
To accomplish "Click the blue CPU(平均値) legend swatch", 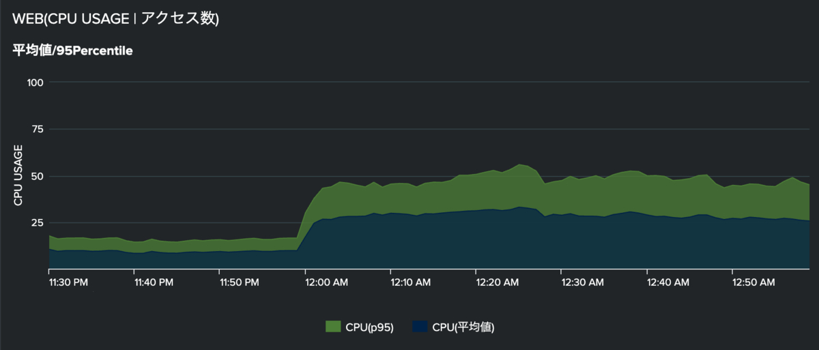I will [x=420, y=327].
